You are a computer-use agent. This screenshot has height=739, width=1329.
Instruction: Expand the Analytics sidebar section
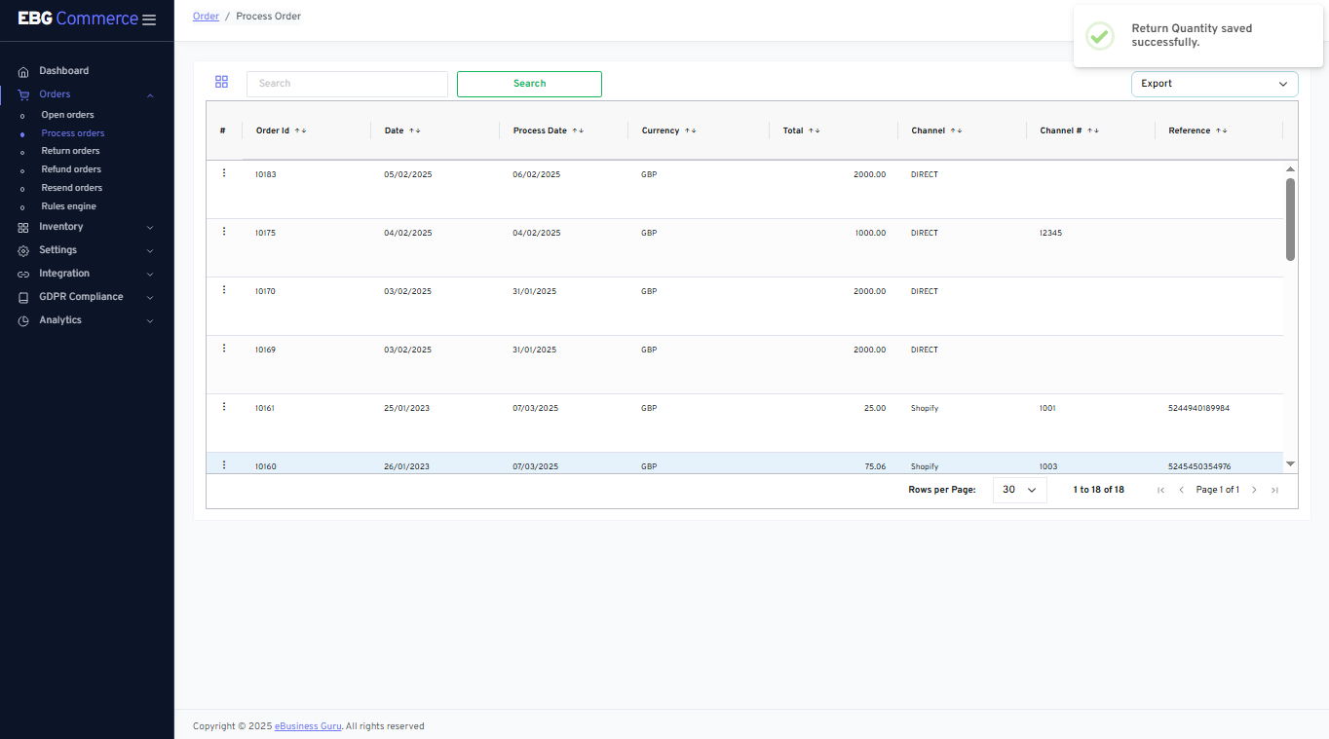click(x=60, y=320)
